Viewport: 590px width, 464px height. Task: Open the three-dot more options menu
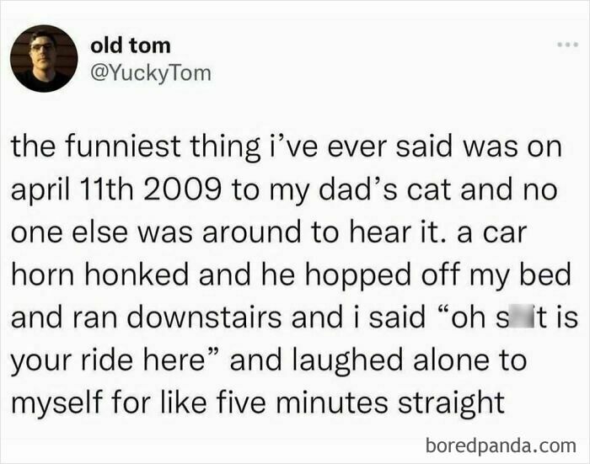[567, 45]
